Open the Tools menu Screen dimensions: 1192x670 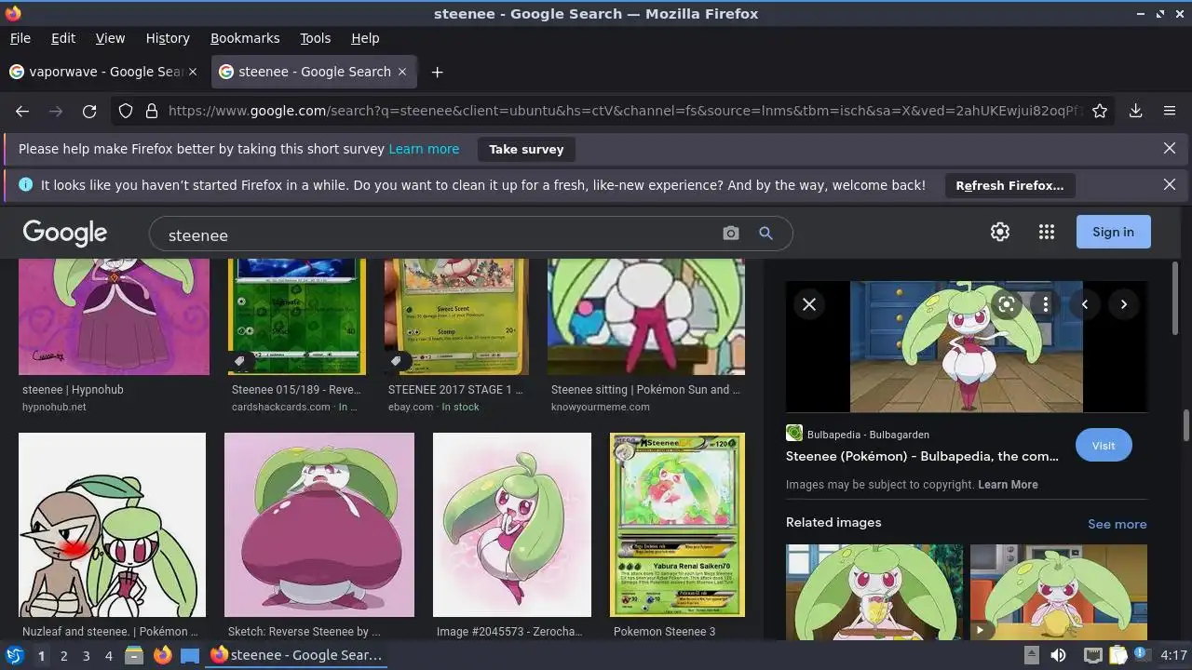pyautogui.click(x=316, y=38)
